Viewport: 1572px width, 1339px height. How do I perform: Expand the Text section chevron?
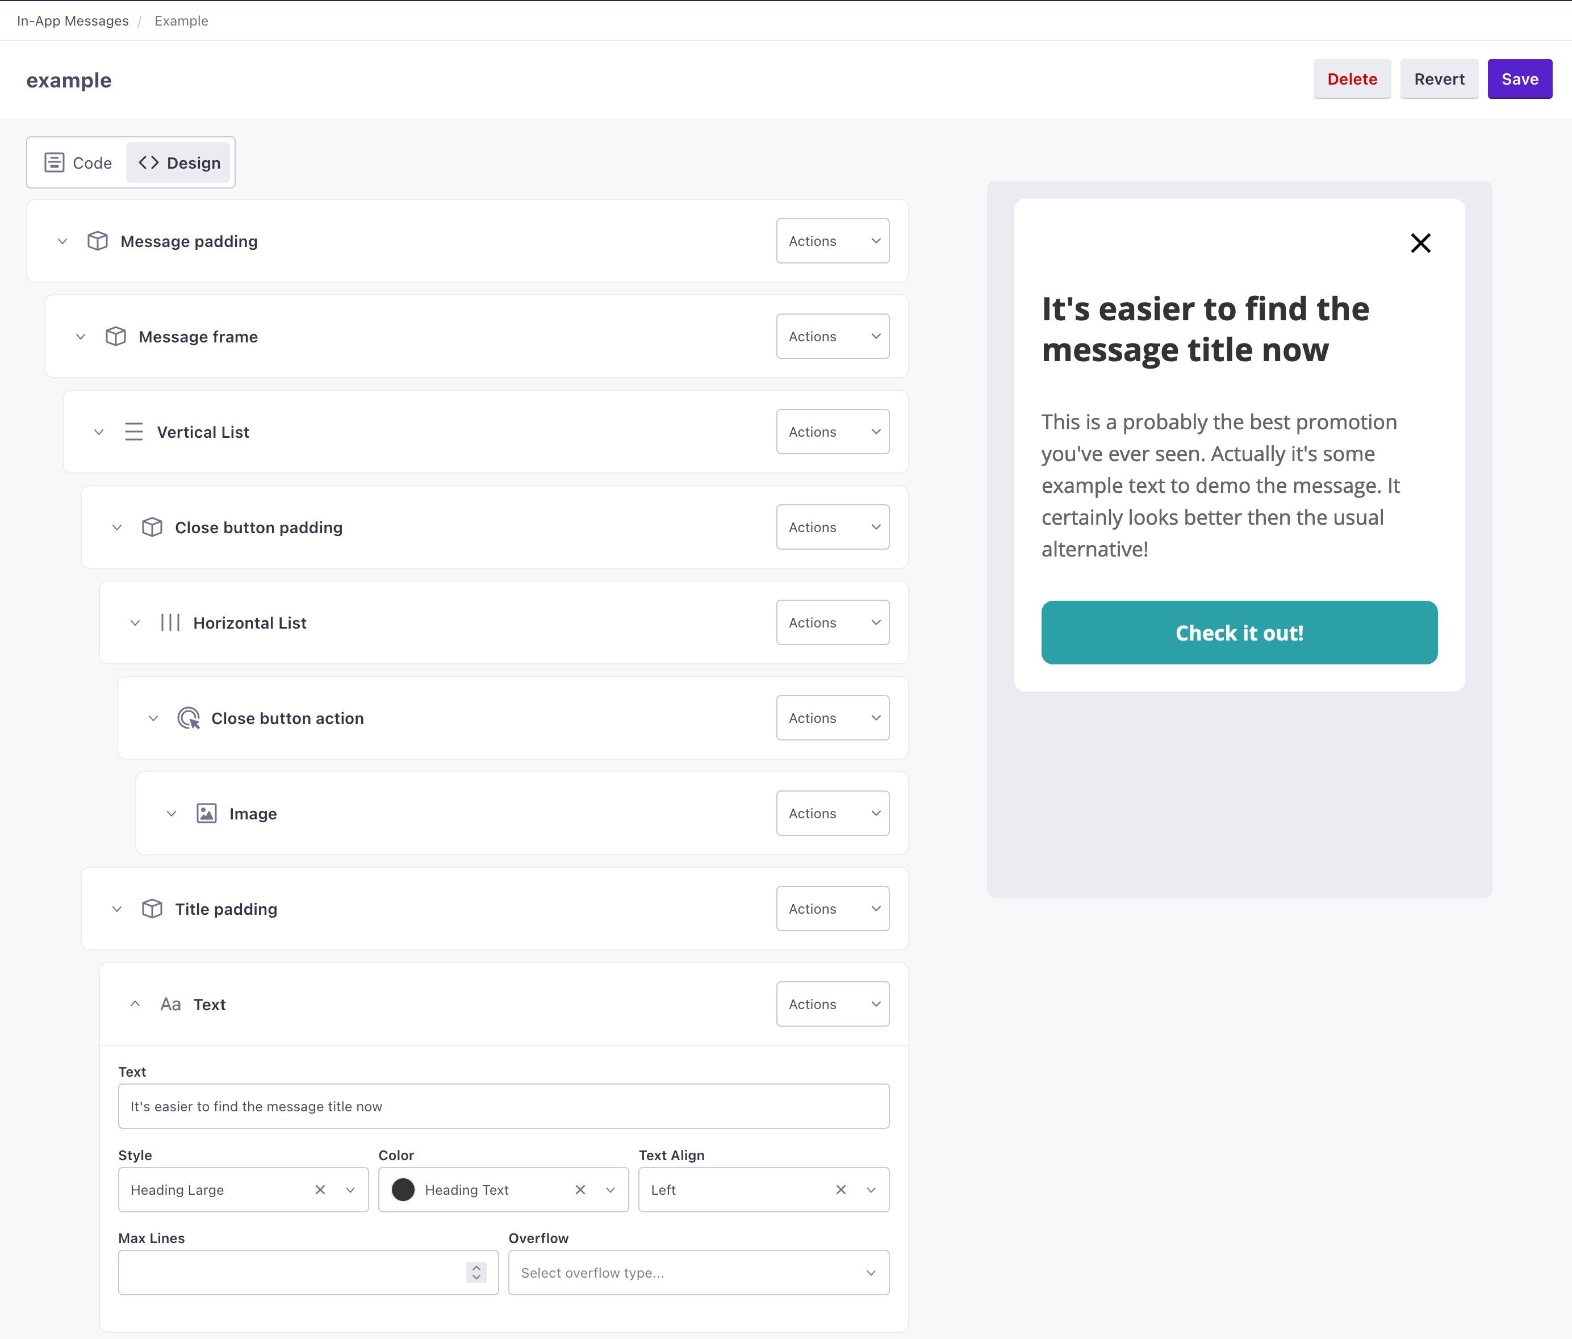133,1003
